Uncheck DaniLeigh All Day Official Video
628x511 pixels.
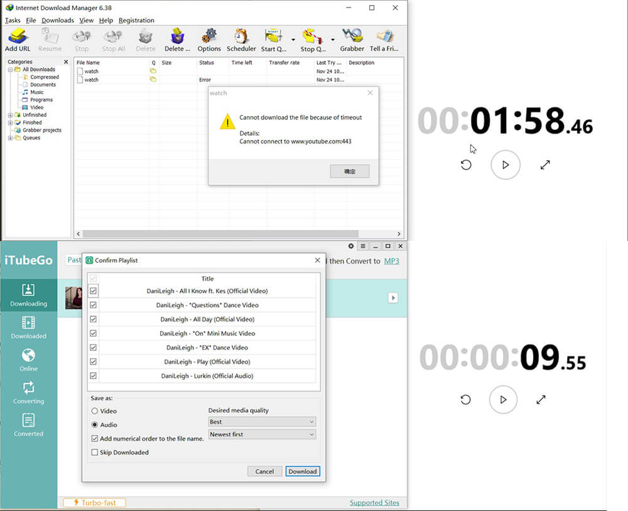(x=94, y=319)
